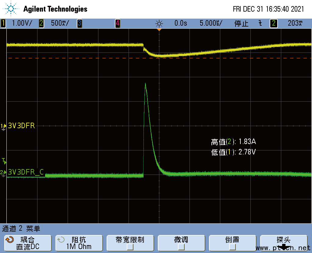Viewport: 312px width, 253px height.
Task: Click the 通道 2 菜单 title
Action: 21,229
